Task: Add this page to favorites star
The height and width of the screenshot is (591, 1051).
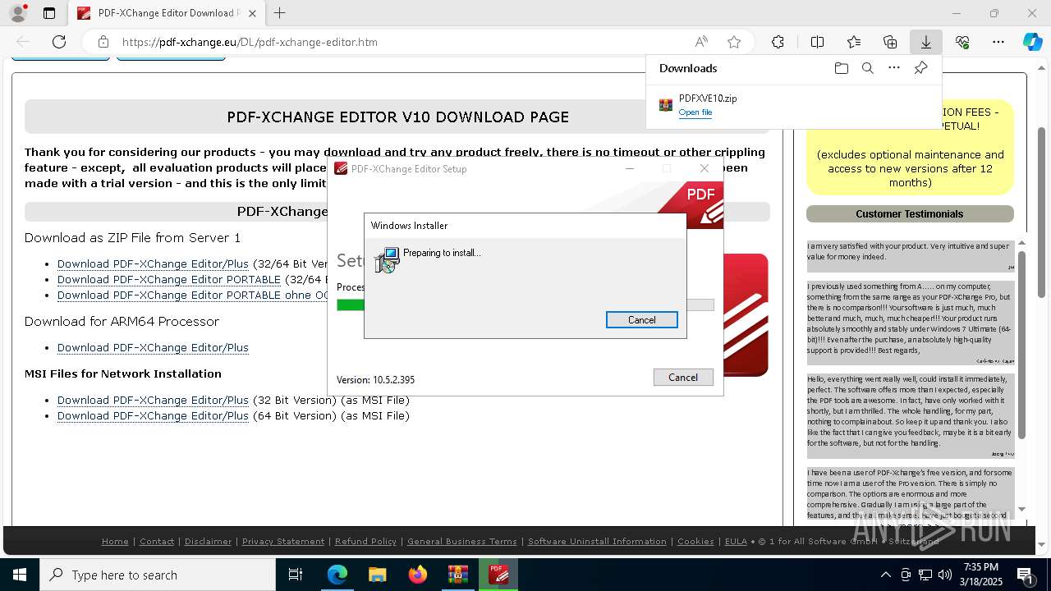Action: (x=734, y=42)
